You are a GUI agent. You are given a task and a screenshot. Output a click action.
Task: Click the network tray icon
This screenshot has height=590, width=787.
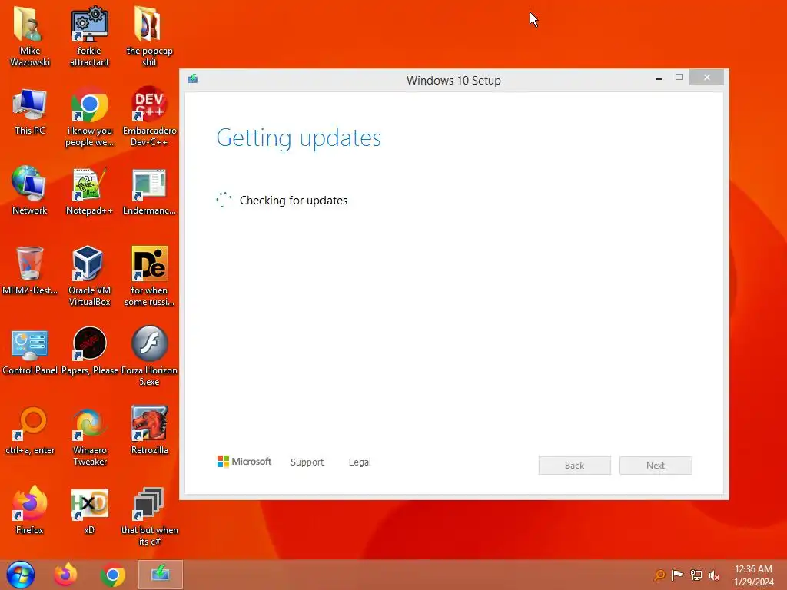point(696,575)
